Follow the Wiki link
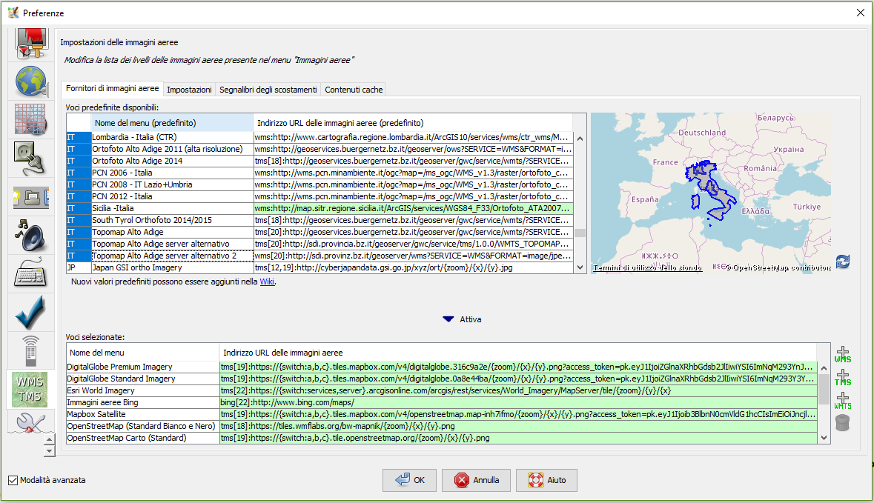The height and width of the screenshot is (503, 874). point(267,282)
